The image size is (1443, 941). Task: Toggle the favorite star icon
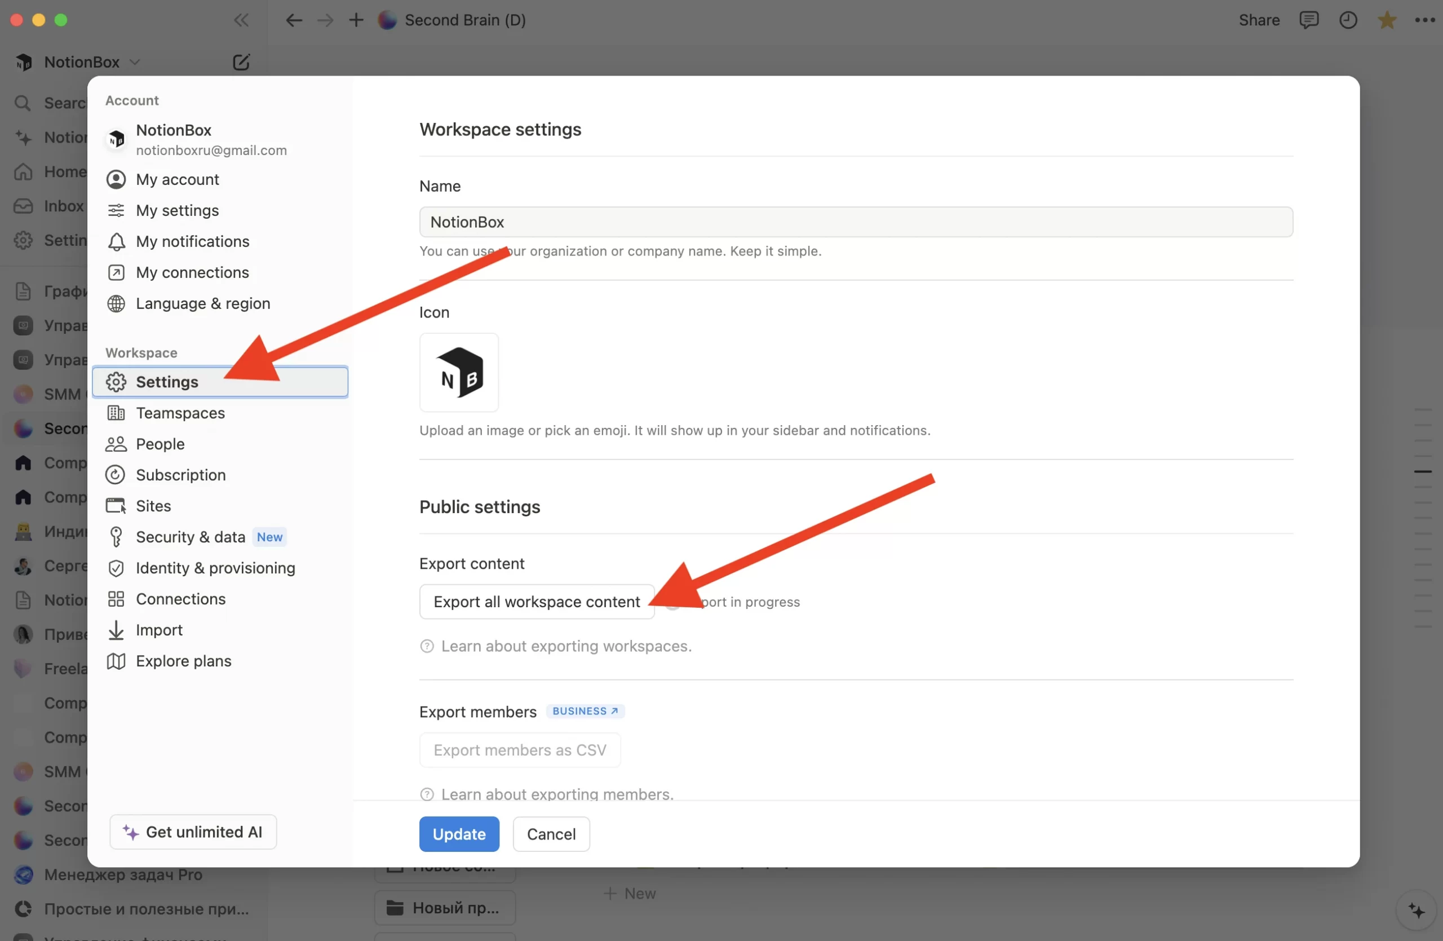tap(1387, 20)
